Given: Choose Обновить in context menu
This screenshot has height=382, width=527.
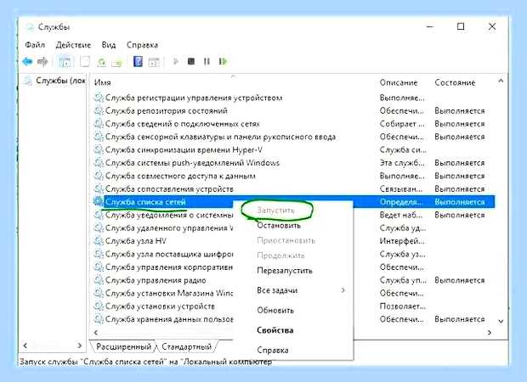Looking at the screenshot, I should 275,311.
